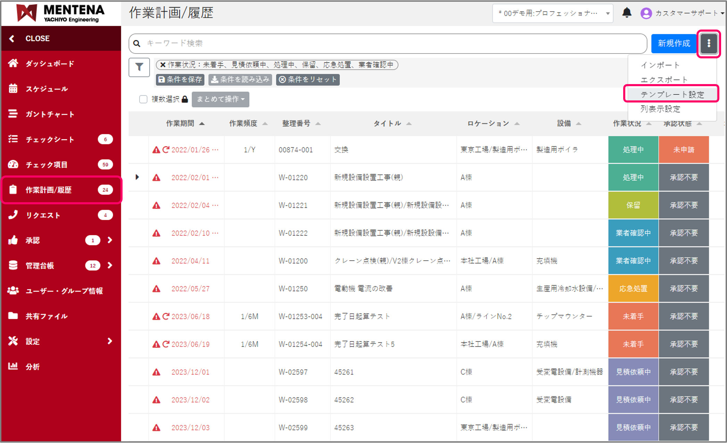727x443 pixels.
Task: Enable the 複数選択 checkbox
Action: (143, 99)
